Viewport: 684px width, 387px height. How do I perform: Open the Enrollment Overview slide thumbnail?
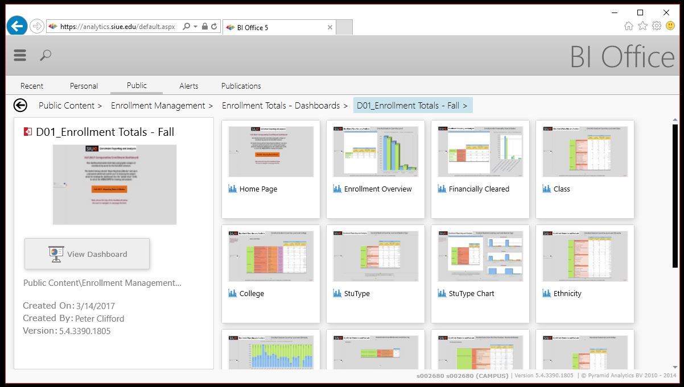376,152
